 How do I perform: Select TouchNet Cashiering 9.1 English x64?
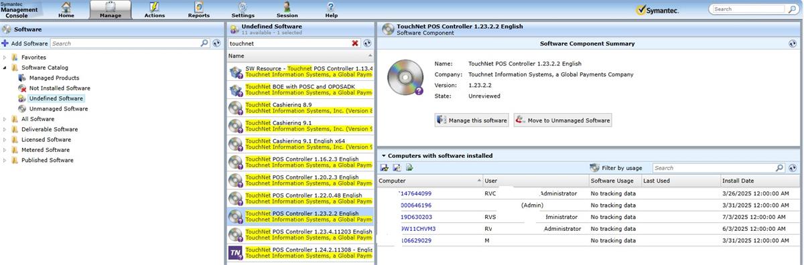300,144
